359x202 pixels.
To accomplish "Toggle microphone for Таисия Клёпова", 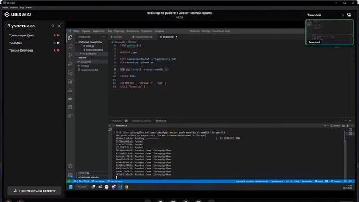I will pos(54,50).
